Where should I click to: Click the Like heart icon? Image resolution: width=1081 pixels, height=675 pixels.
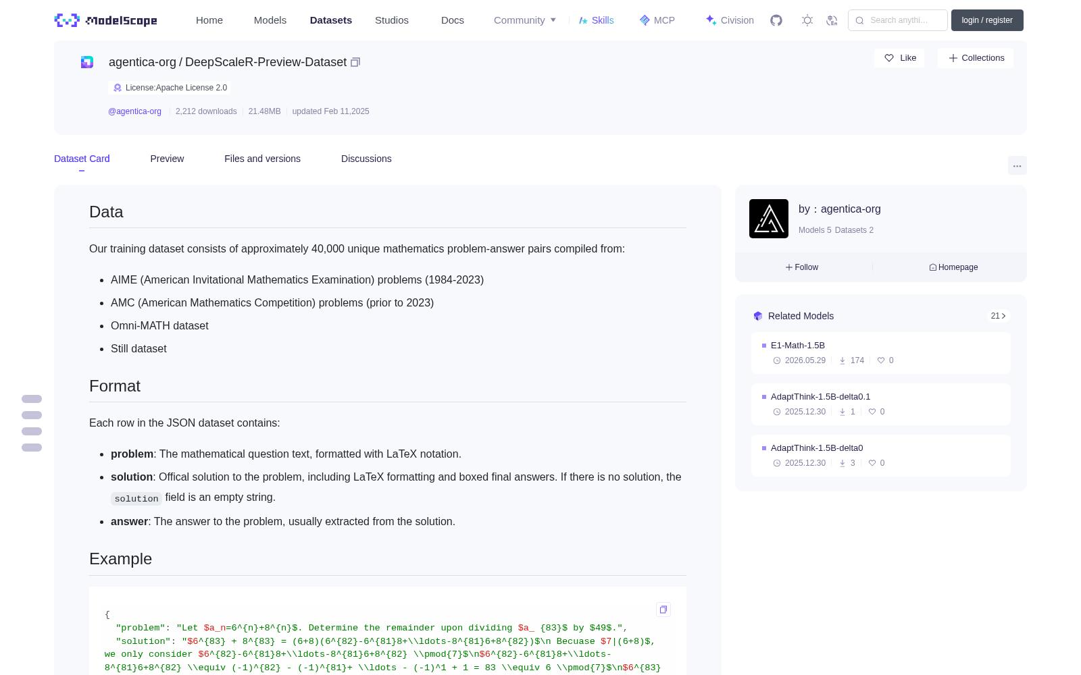889,58
